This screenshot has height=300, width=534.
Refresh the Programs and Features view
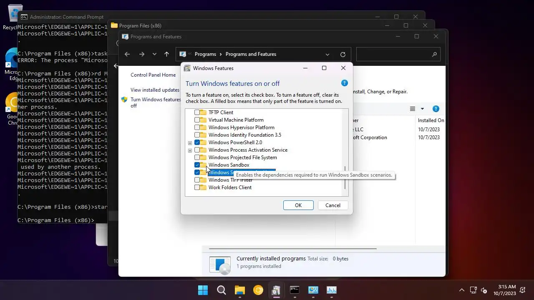(343, 54)
